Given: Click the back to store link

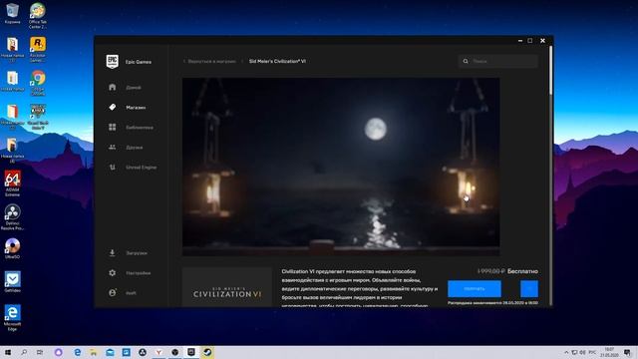Looking at the screenshot, I should 209,62.
